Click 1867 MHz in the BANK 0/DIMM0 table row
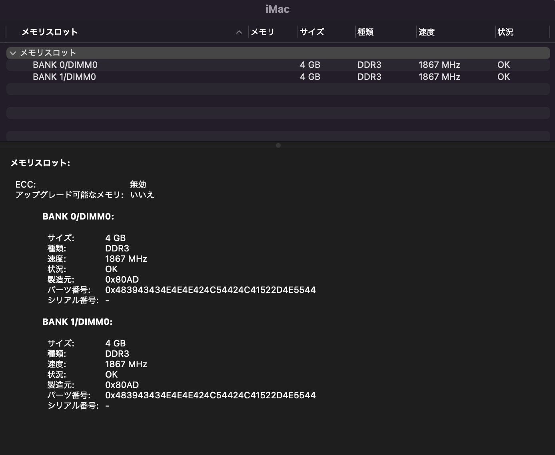555x455 pixels. point(439,65)
